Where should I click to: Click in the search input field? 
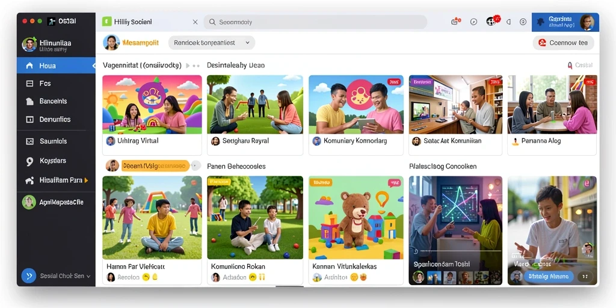(315, 22)
